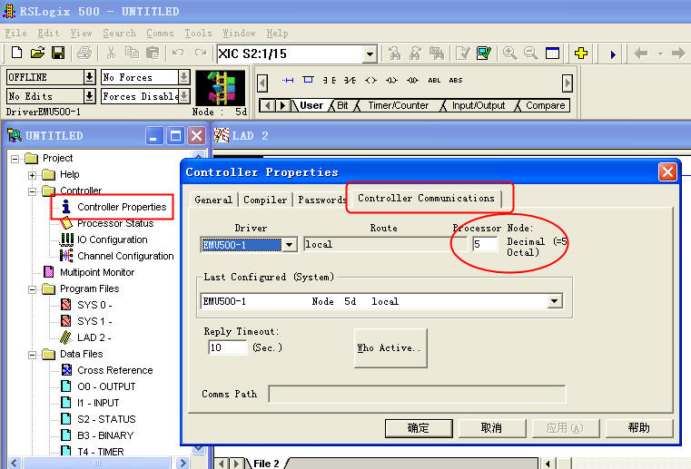Open Cross Reference in Data Files
691x469 pixels.
[114, 370]
